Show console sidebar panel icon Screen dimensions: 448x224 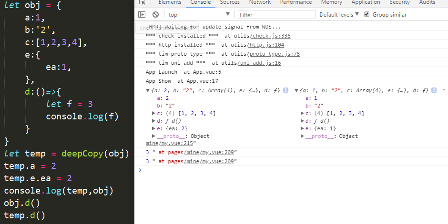(142, 15)
